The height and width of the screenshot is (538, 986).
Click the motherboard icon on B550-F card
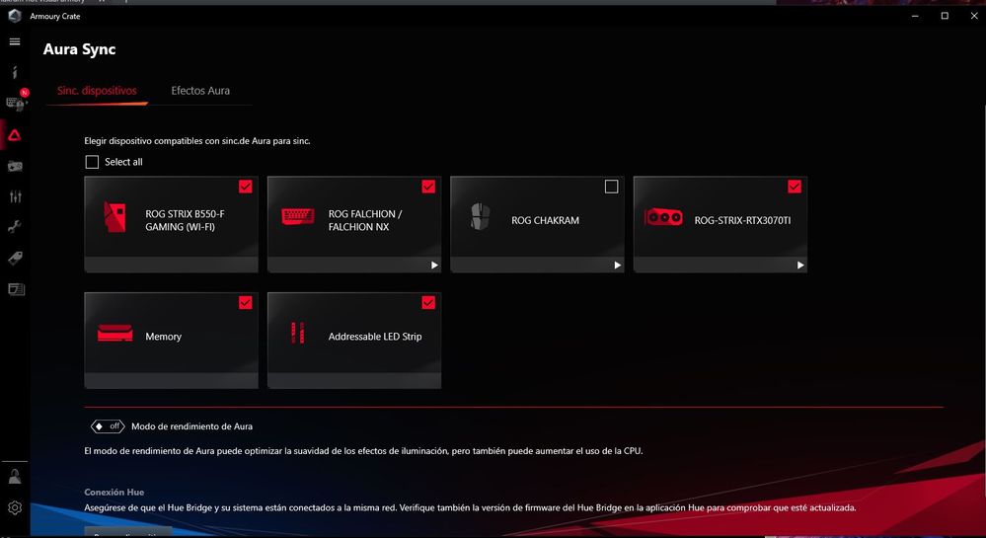[114, 217]
